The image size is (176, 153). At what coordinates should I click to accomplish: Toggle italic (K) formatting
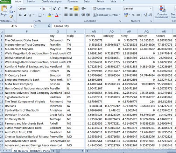click(x=25, y=15)
